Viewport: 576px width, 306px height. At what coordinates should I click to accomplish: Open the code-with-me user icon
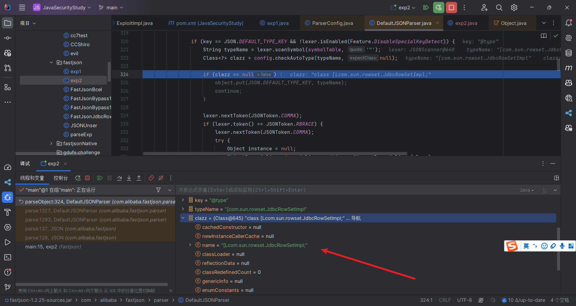tap(484, 7)
